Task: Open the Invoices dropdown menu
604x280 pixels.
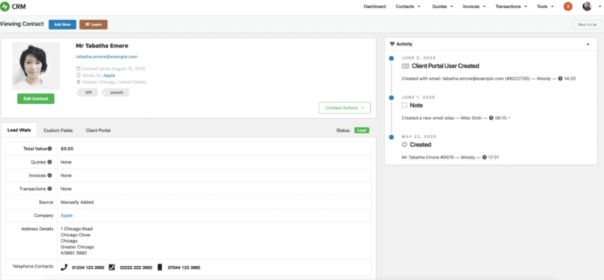Action: click(474, 7)
